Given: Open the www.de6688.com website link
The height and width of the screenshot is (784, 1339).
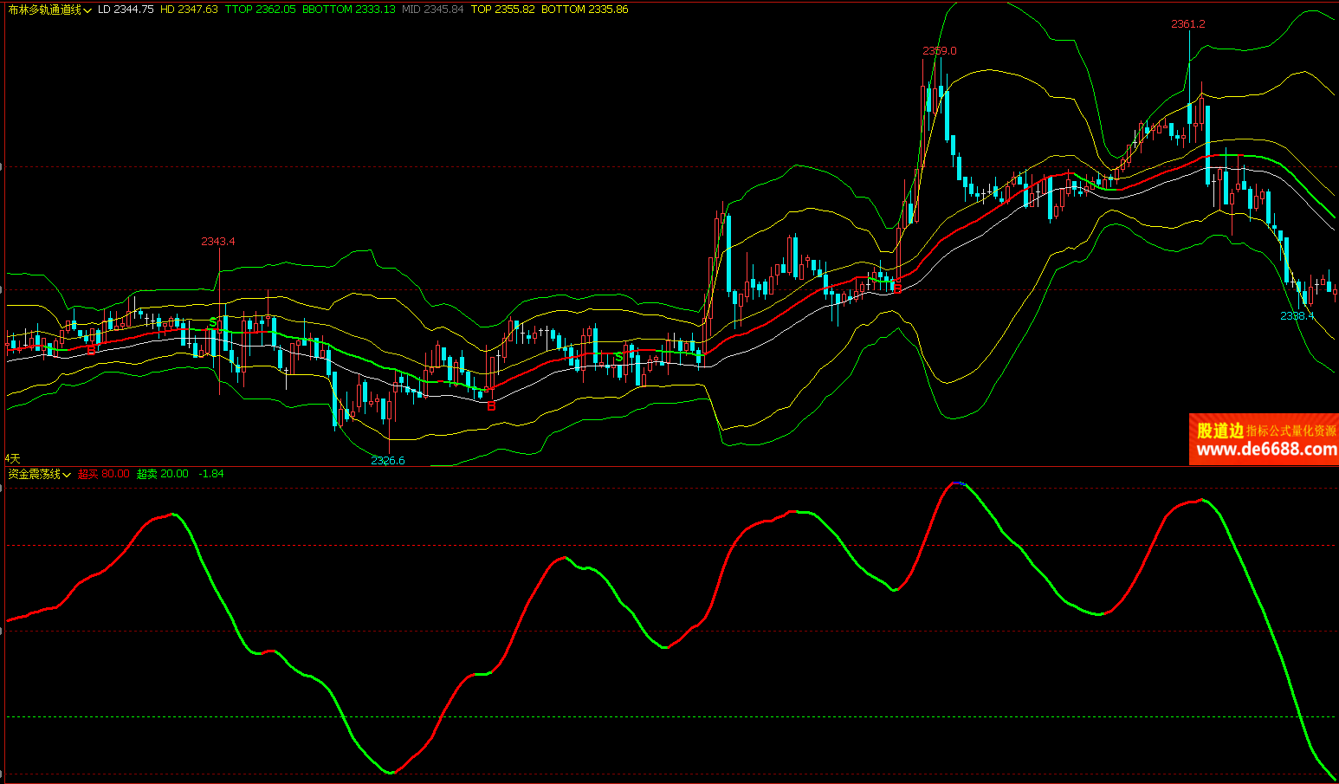Looking at the screenshot, I should pos(1265,449).
